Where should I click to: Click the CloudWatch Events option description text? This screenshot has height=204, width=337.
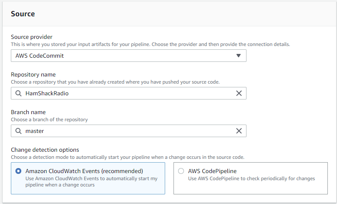(x=91, y=181)
